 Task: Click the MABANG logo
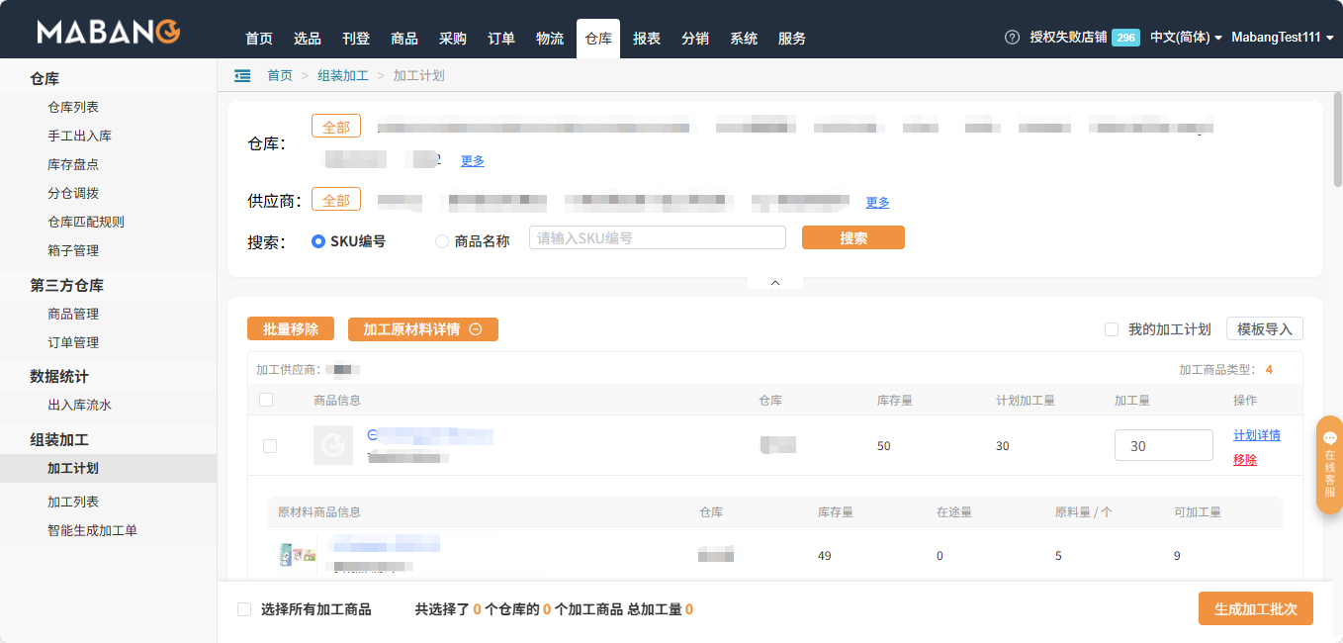[105, 29]
